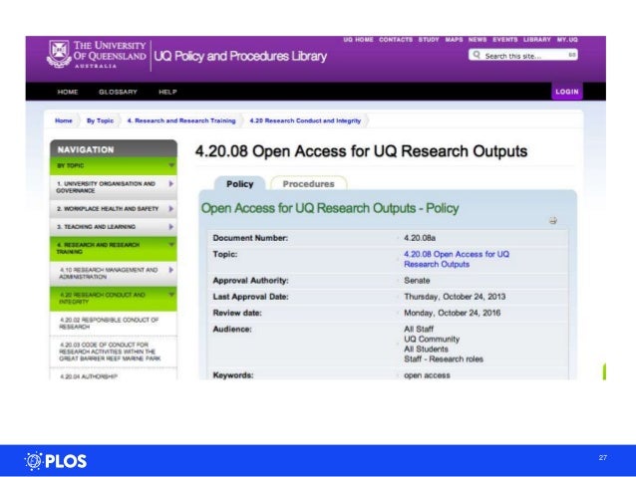The height and width of the screenshot is (477, 636).
Task: Switch to the Procedures tab
Action: point(308,184)
